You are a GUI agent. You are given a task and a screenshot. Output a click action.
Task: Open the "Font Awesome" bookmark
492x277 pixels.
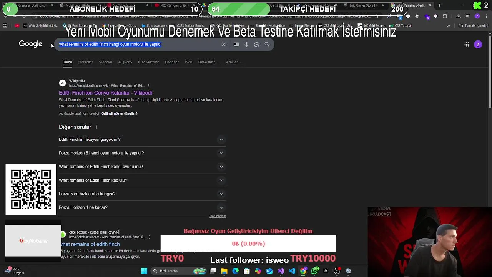[x=154, y=26]
